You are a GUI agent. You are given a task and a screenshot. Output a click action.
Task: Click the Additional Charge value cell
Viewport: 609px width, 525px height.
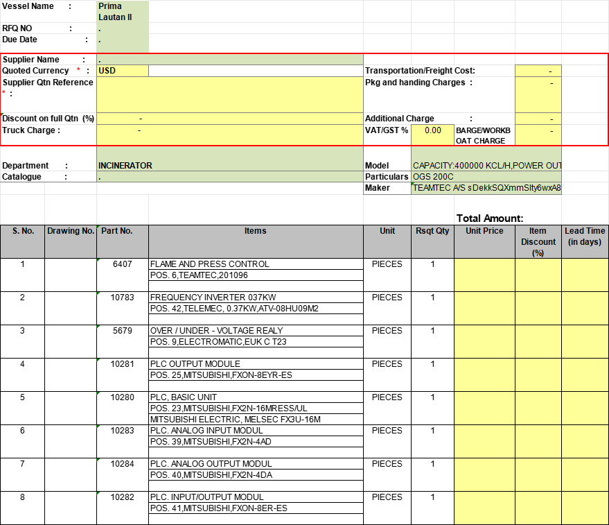coord(538,119)
